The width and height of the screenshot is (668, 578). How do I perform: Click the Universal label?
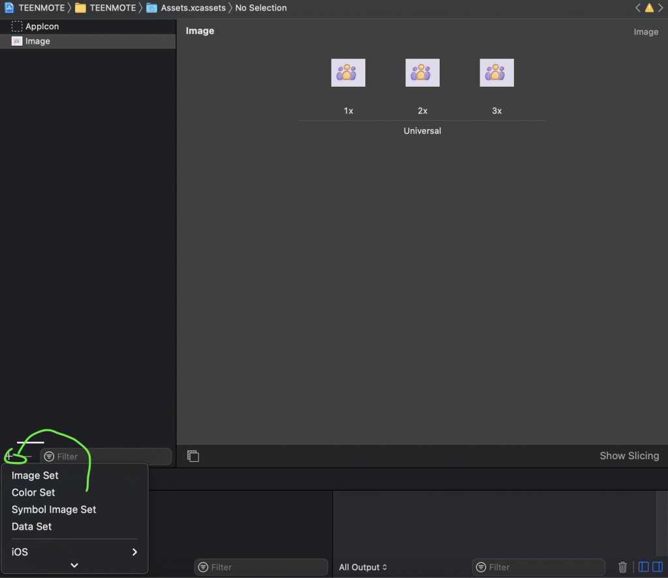422,130
